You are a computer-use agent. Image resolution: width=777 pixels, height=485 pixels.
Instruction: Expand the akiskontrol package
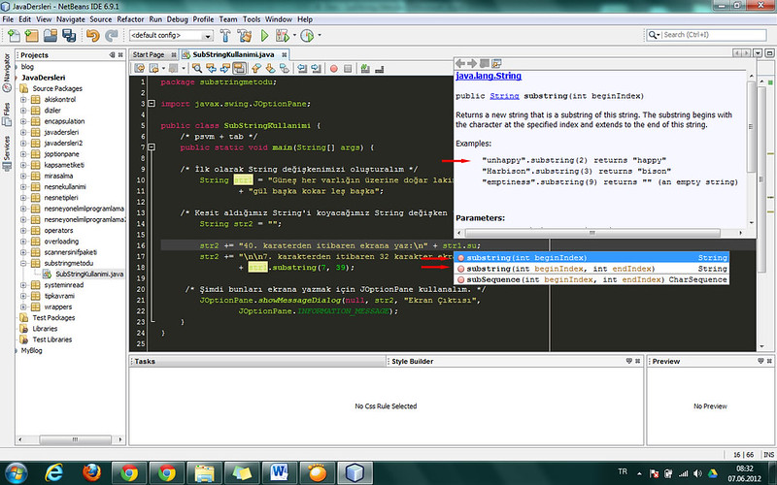click(23, 100)
